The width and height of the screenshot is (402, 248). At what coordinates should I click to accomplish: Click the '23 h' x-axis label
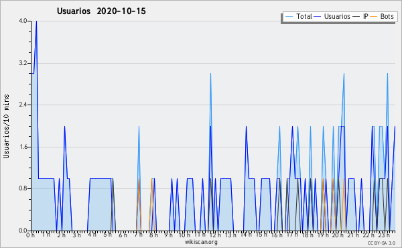click(385, 235)
